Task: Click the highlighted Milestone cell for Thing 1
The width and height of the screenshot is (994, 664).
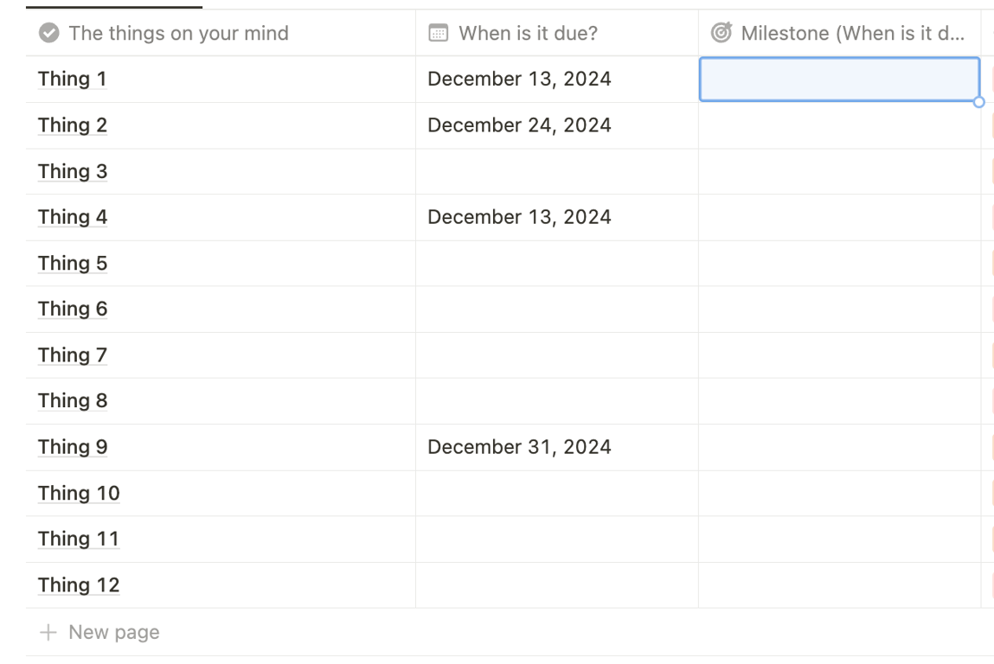Action: 839,80
